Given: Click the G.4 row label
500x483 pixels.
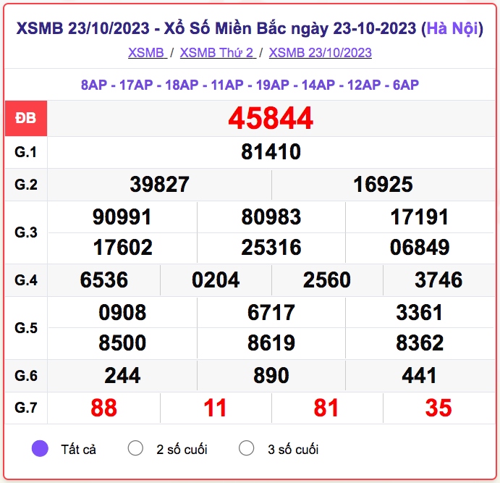Looking at the screenshot, I should tap(26, 280).
